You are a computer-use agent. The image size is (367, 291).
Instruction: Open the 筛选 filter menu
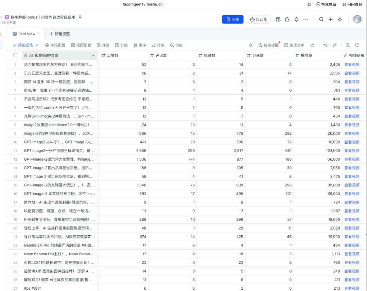(x=103, y=45)
